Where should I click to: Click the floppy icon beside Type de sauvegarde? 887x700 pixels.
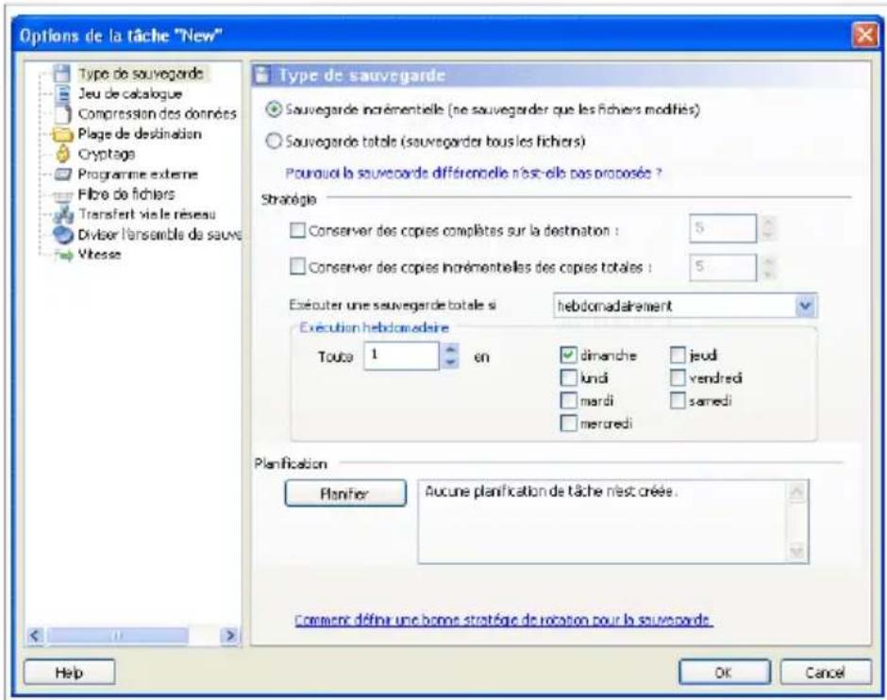tap(61, 74)
